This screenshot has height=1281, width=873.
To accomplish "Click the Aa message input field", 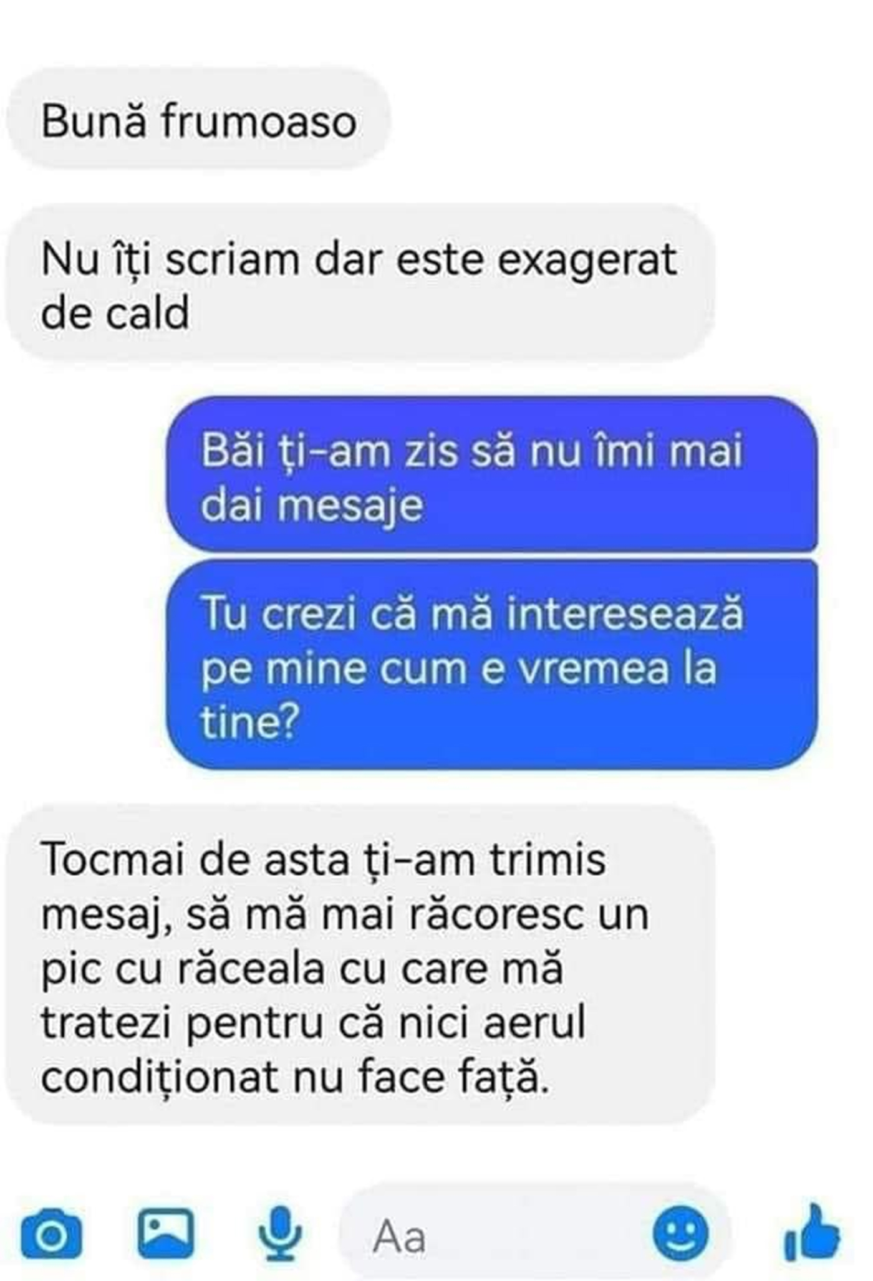I will tap(536, 1234).
